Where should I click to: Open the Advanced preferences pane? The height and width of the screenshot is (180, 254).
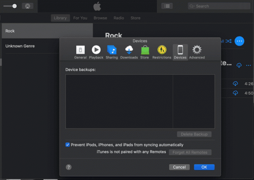pyautogui.click(x=197, y=52)
